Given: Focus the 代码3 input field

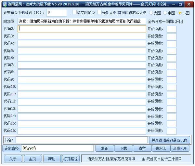Looking at the screenshot, I should (x=82, y=36).
